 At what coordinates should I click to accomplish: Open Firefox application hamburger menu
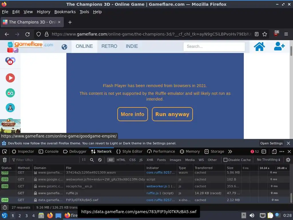coord(286,34)
